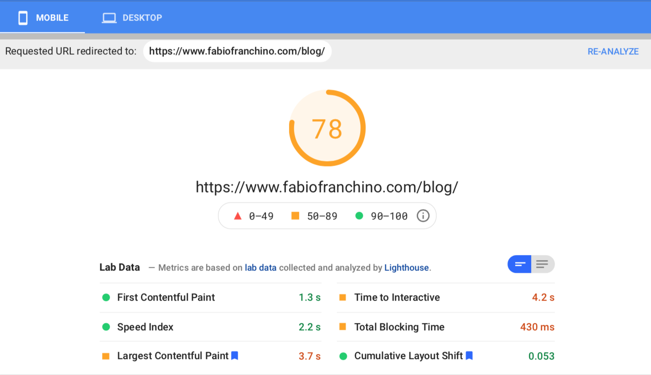Click the Largest Contentful Paint bookmark icon
This screenshot has height=375, width=651.
tap(235, 355)
